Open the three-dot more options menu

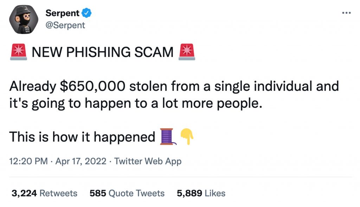pos(346,13)
